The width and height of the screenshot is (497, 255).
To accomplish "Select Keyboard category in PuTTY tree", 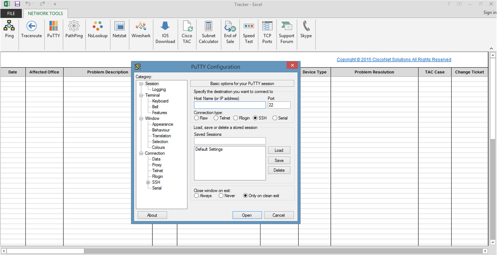I will point(160,101).
